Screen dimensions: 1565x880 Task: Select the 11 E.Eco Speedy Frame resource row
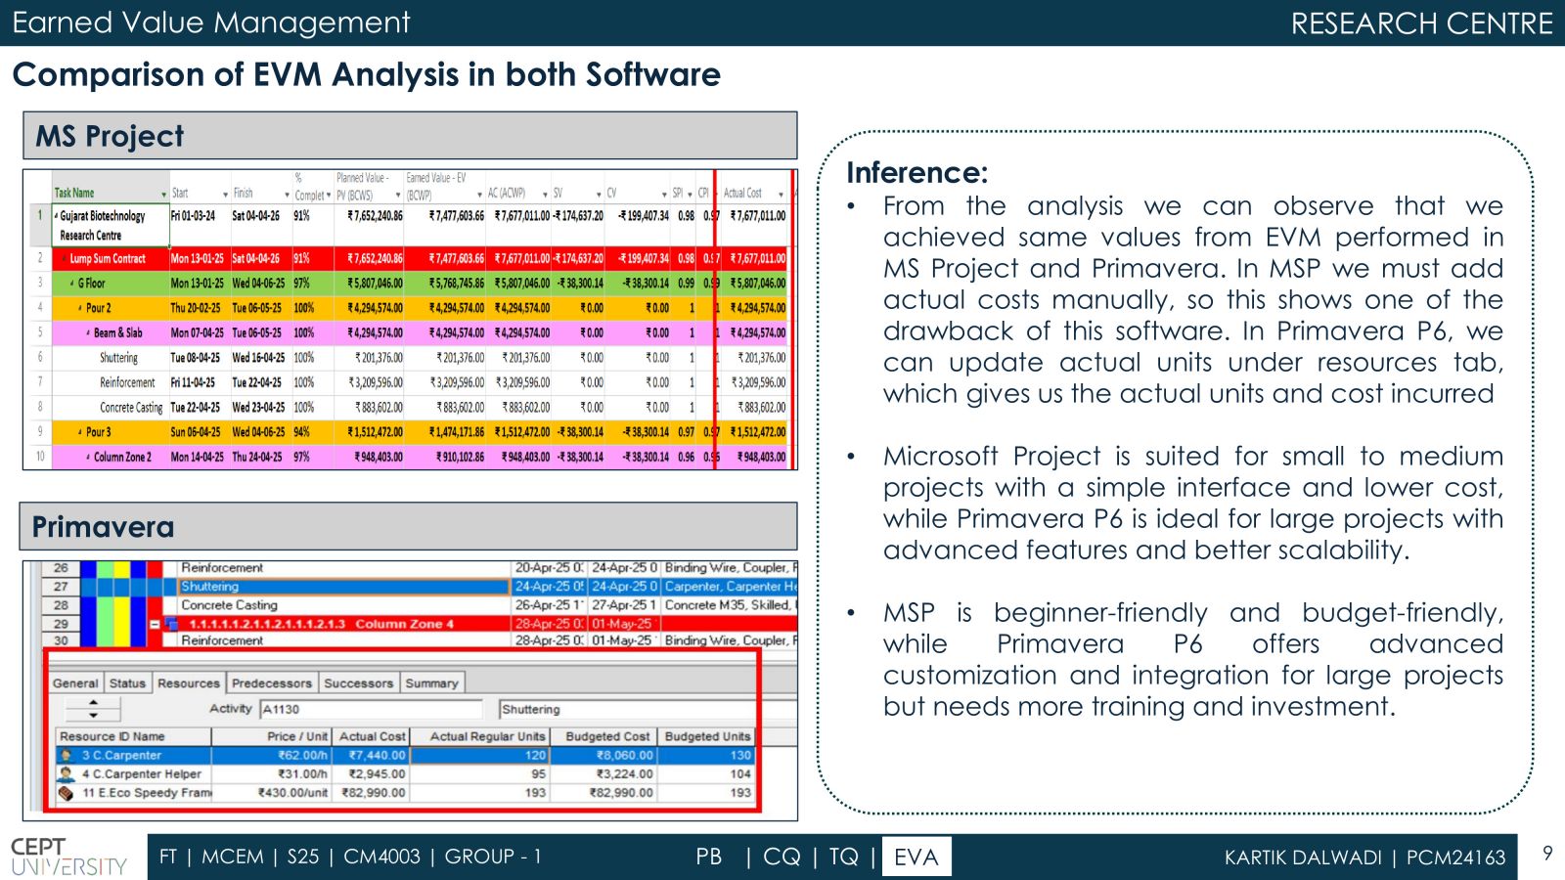(405, 793)
